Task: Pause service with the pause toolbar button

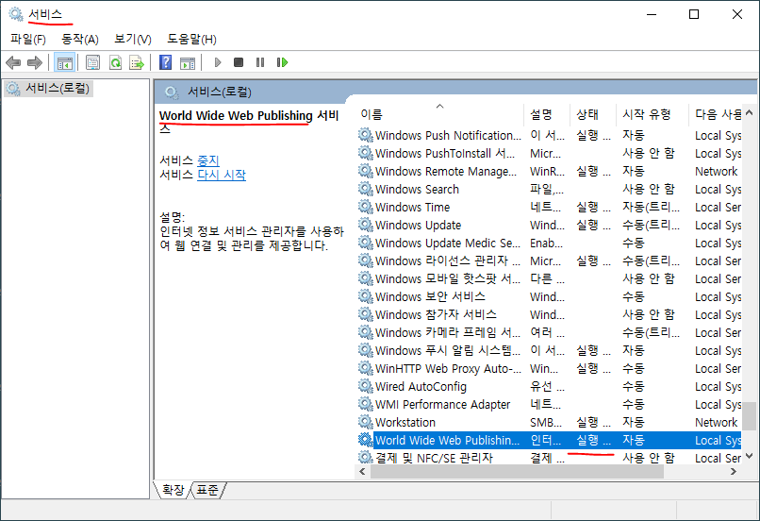Action: point(260,62)
